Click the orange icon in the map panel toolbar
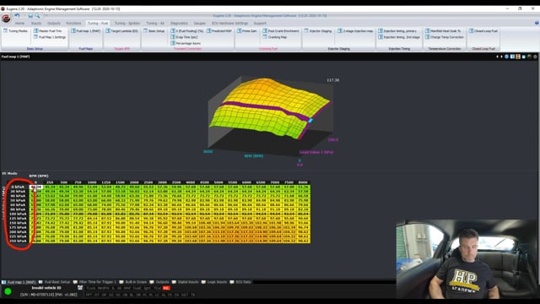The width and height of the screenshot is (540, 304). pyautogui.click(x=518, y=57)
